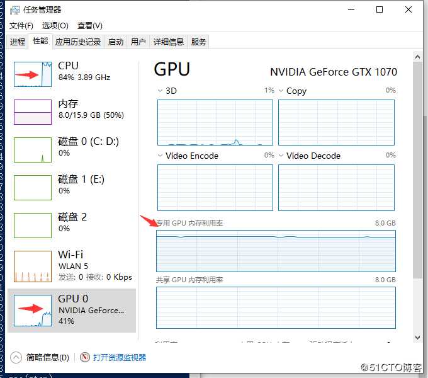Select the GPU 0 graph thumbnail
Viewport: 428px width, 378px height.
pos(33,311)
